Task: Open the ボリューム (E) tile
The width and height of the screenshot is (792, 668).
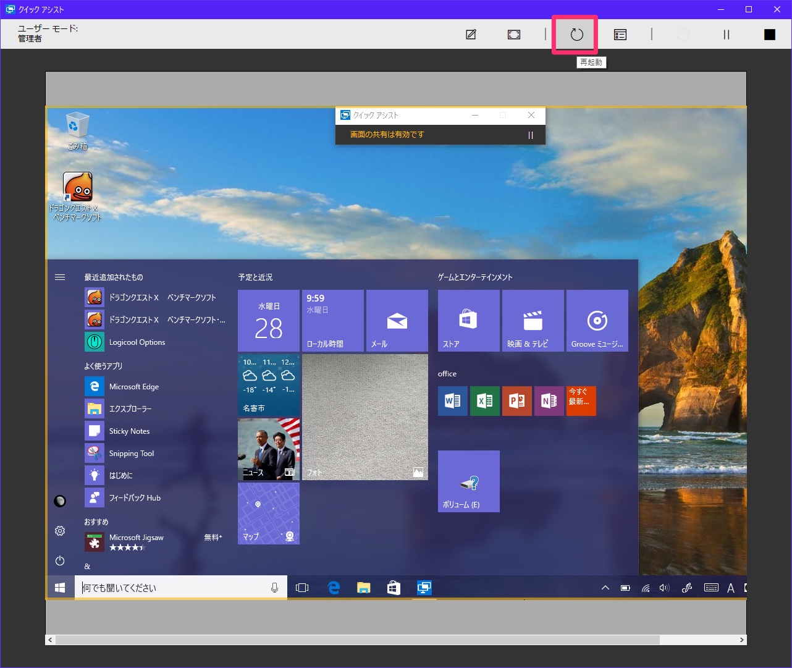Action: [x=469, y=481]
